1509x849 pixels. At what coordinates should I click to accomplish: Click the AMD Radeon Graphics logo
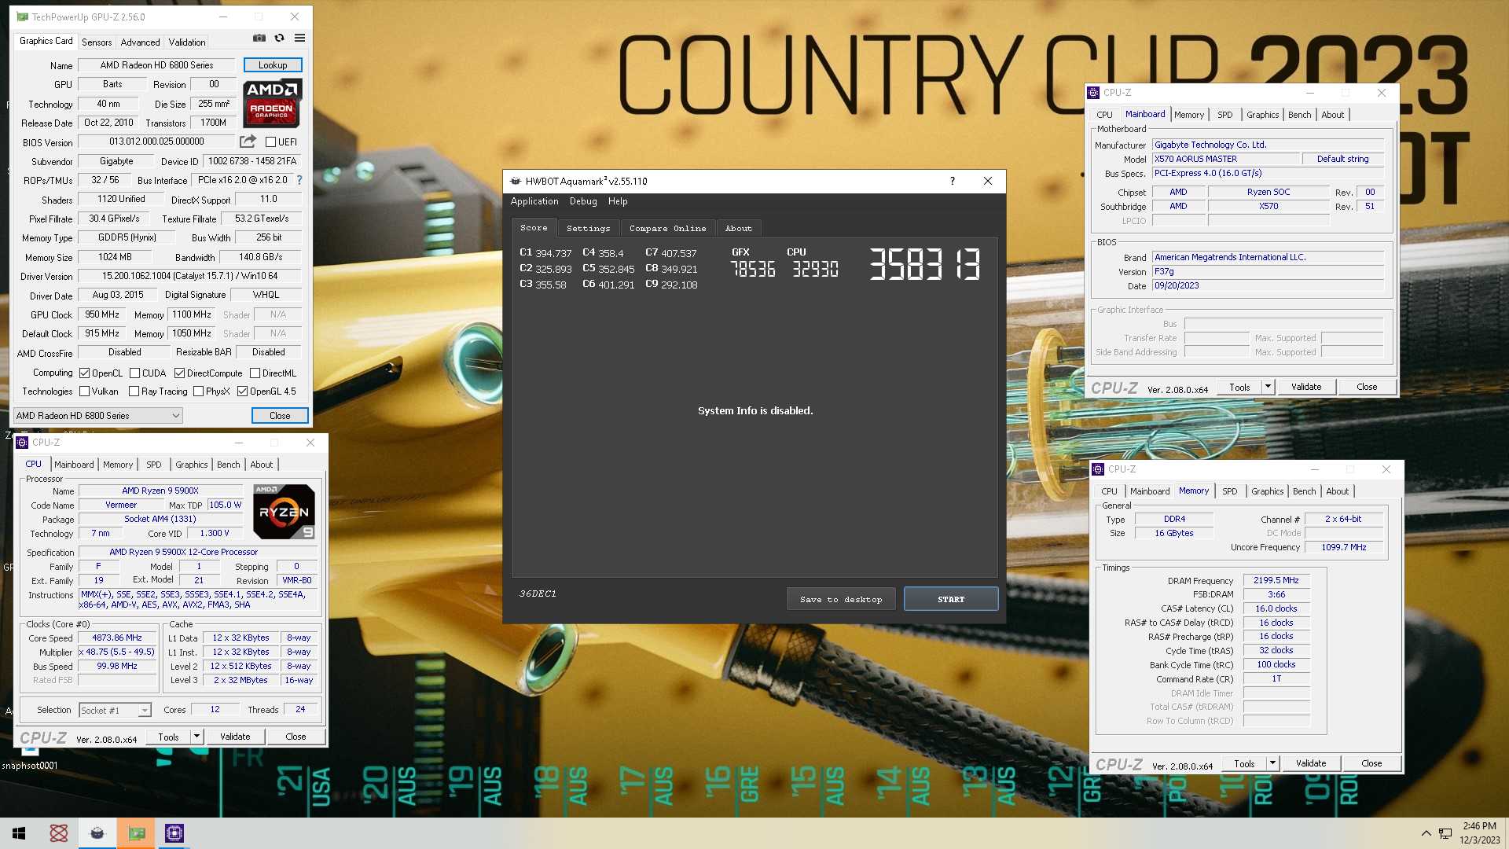pos(272,103)
